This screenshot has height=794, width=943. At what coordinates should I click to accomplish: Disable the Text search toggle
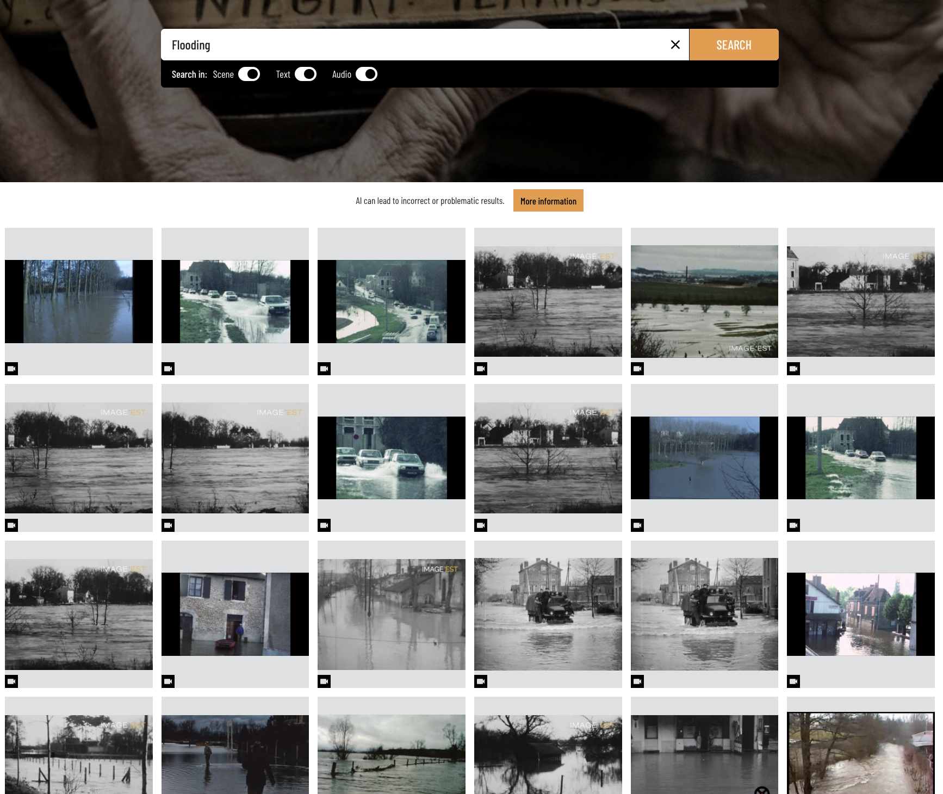[x=306, y=75]
